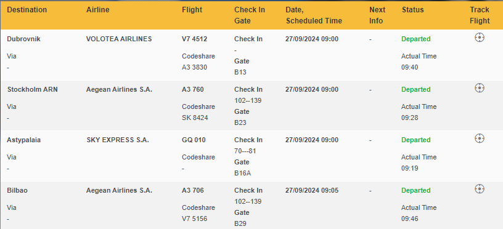
Task: Track the Astypalaia GQ 010 flight
Action: [x=479, y=139]
